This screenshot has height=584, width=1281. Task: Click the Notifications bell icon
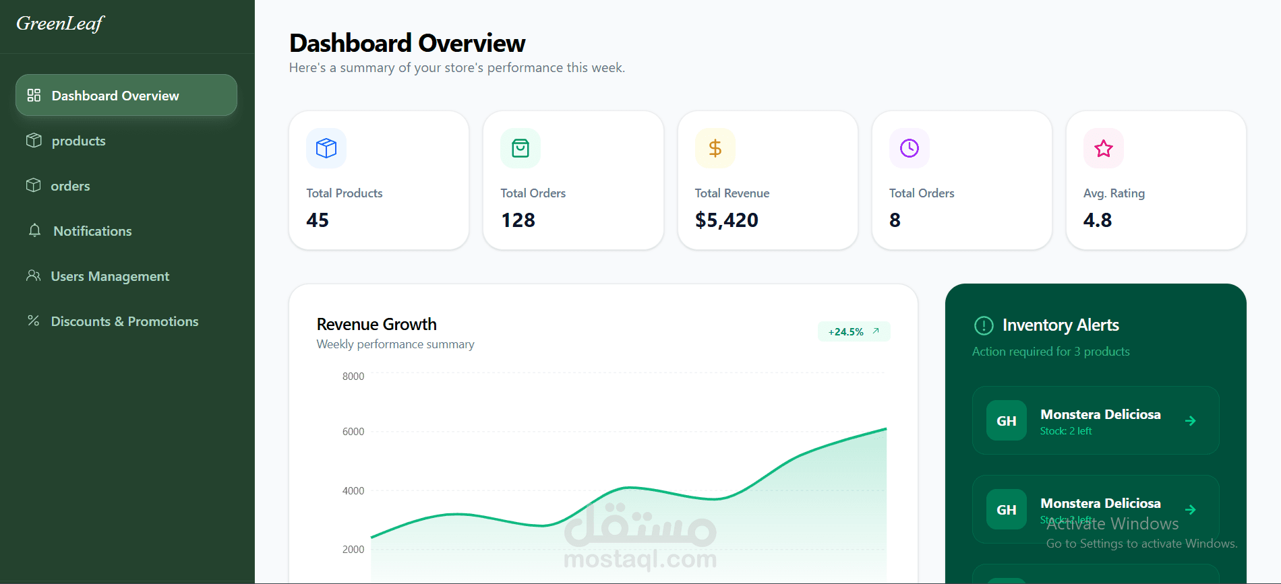coord(34,230)
